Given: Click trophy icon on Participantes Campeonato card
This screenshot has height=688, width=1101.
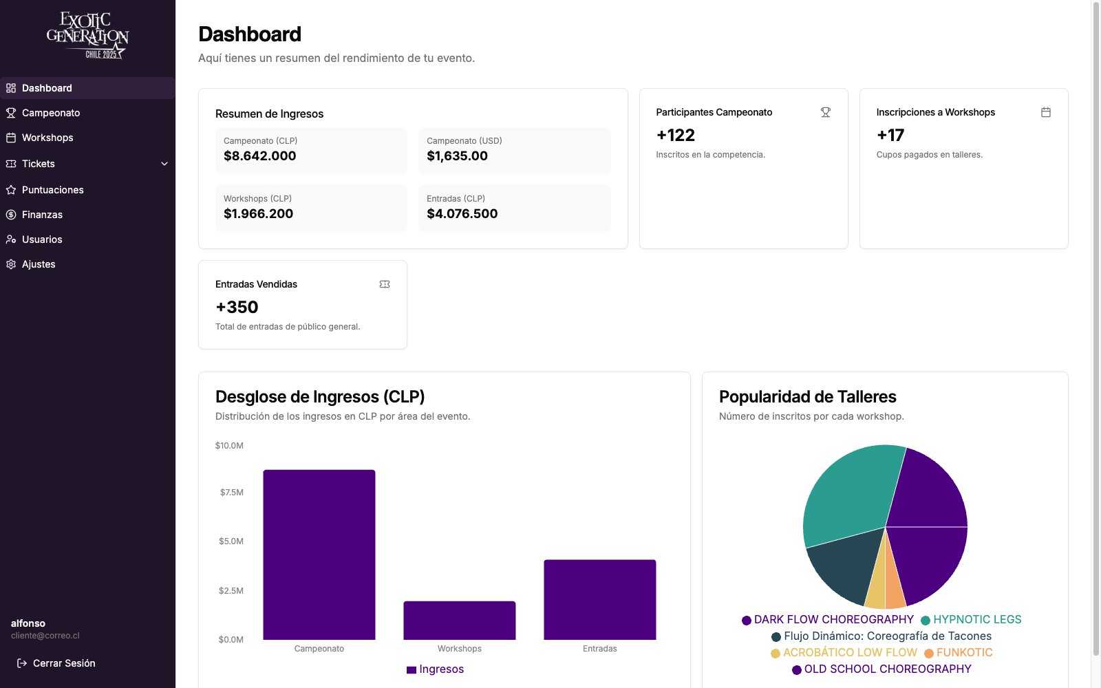Looking at the screenshot, I should click(x=826, y=112).
